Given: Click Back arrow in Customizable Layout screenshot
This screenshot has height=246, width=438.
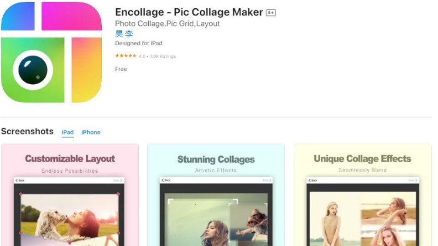Looking at the screenshot, I should pyautogui.click(x=20, y=181).
